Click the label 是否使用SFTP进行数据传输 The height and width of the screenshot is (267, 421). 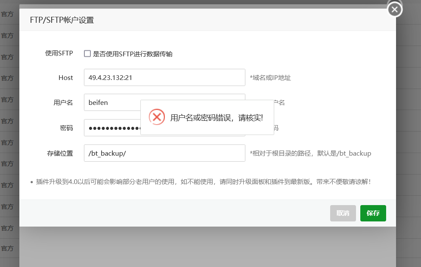click(x=133, y=54)
